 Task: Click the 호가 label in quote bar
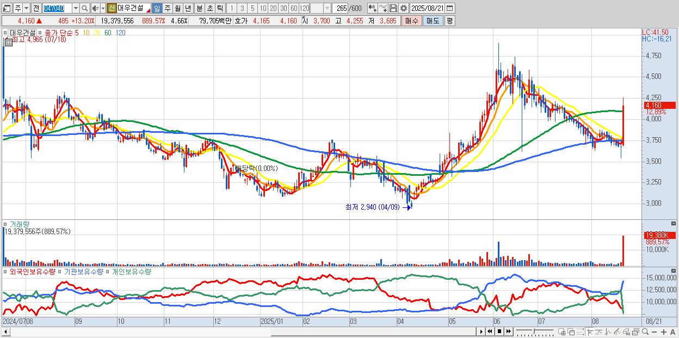(x=241, y=21)
